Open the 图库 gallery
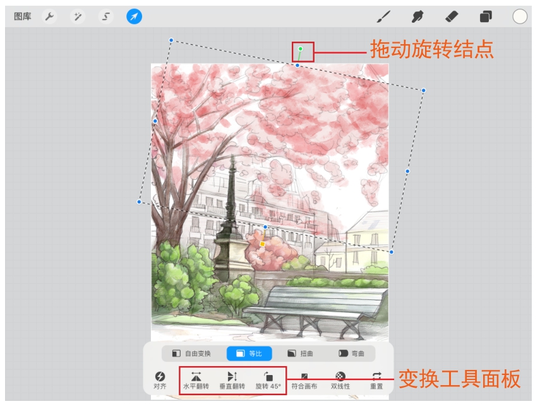 coord(22,16)
